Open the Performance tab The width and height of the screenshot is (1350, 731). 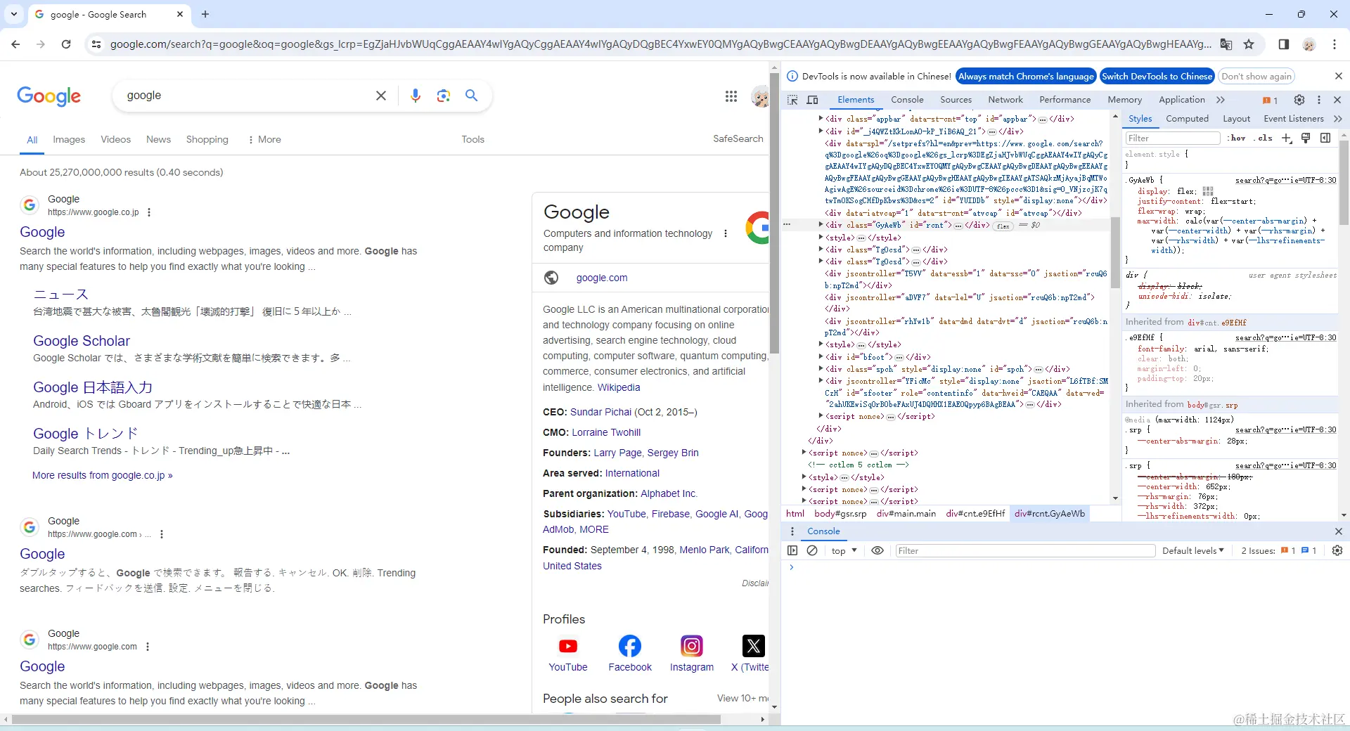[1065, 100]
